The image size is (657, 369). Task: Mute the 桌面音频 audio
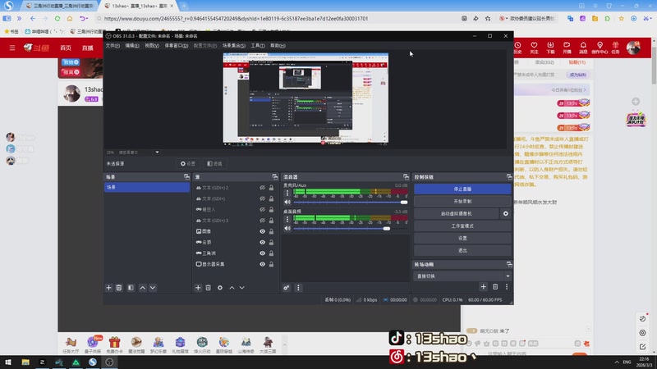(287, 229)
